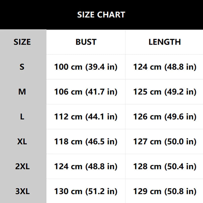Select the SIZE column header
The image size is (203, 203).
pos(22,42)
